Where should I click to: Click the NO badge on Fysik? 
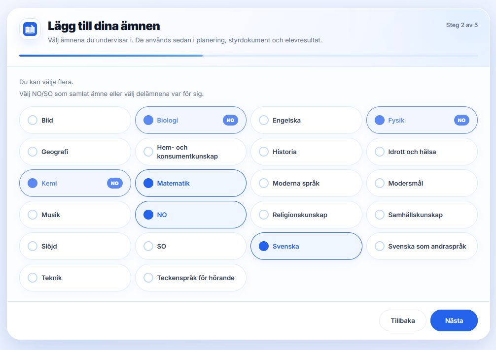tap(461, 120)
